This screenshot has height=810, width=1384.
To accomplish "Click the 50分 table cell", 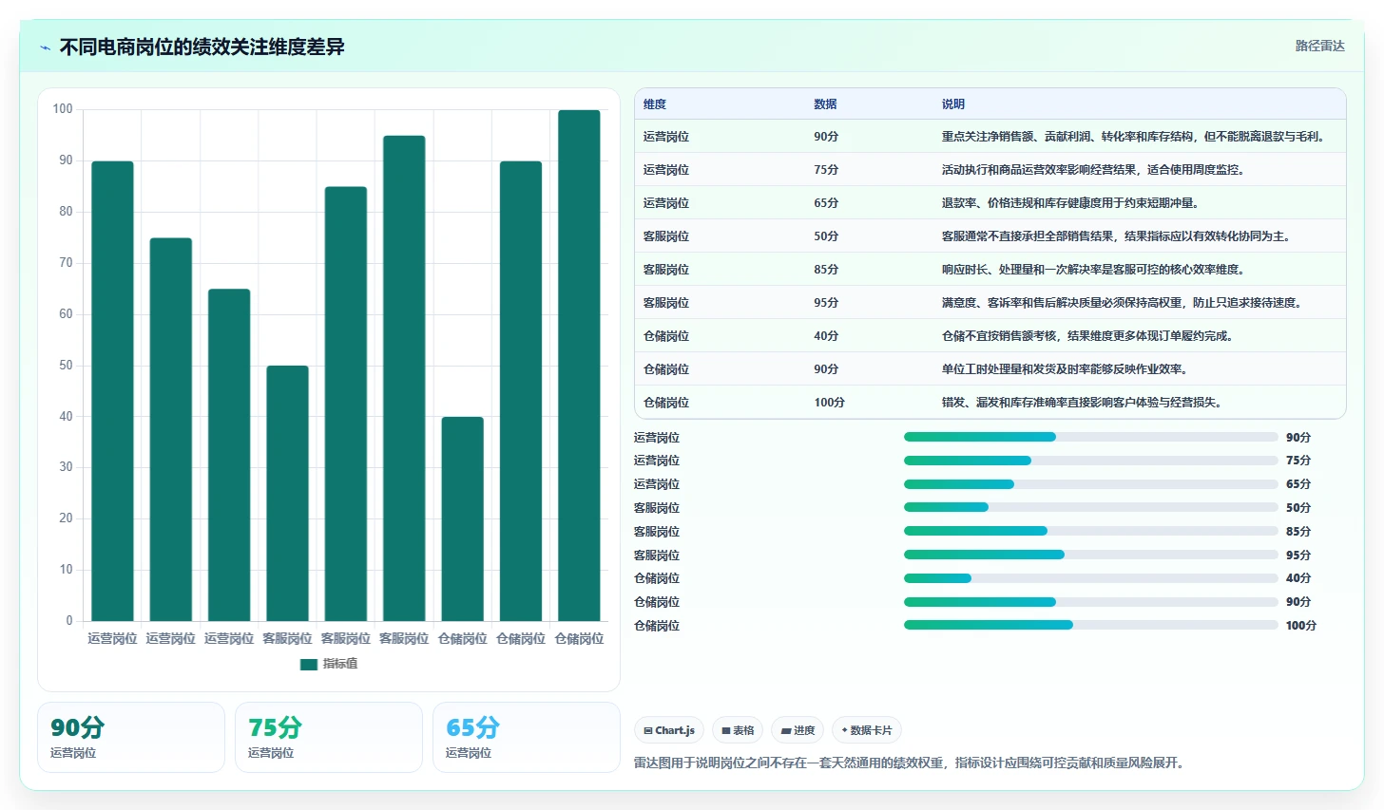I will [826, 236].
